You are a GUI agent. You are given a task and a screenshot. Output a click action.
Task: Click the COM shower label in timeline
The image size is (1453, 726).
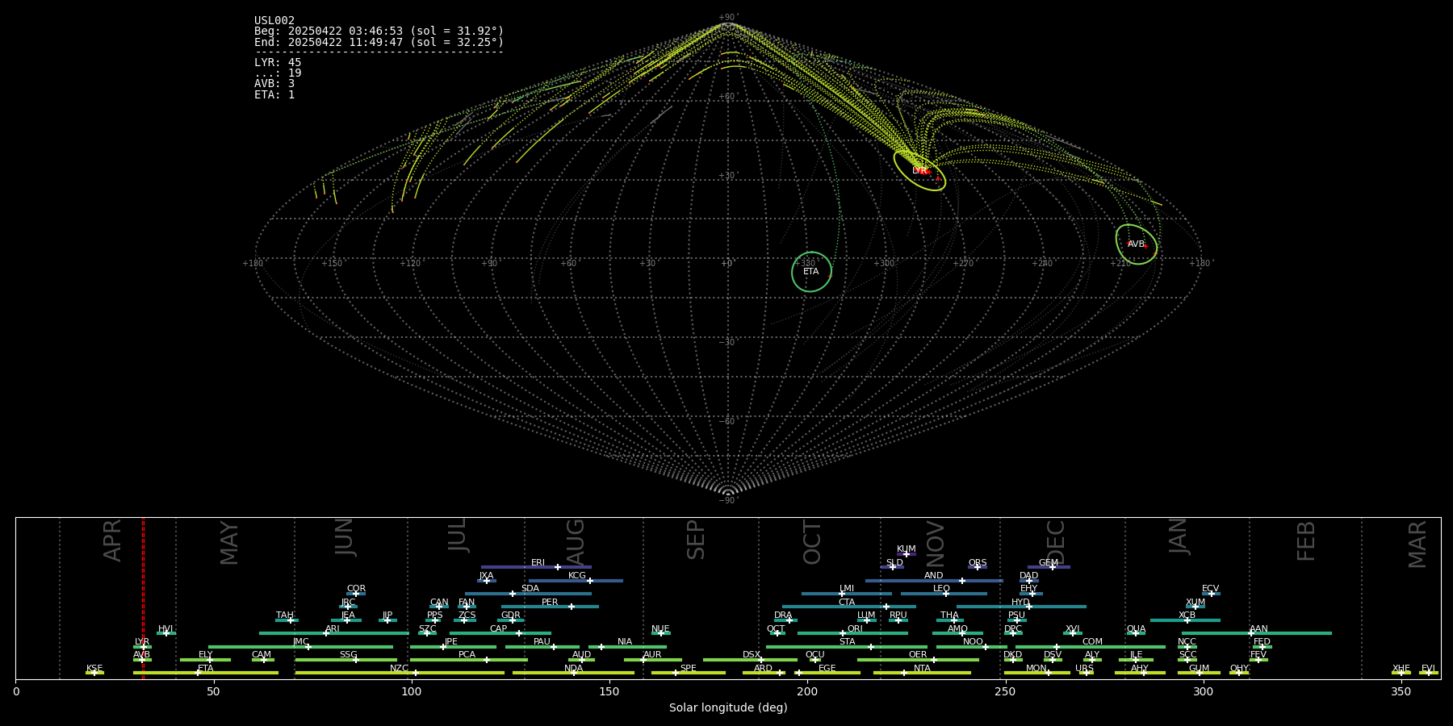tap(1092, 641)
